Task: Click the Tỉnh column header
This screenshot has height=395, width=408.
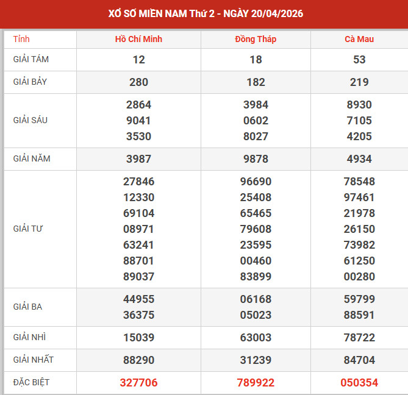Action: pos(21,39)
